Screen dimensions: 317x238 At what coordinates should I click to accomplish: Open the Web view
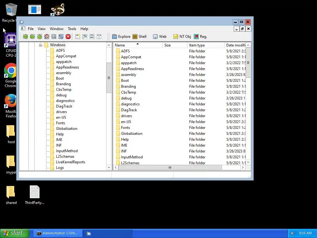click(x=160, y=37)
